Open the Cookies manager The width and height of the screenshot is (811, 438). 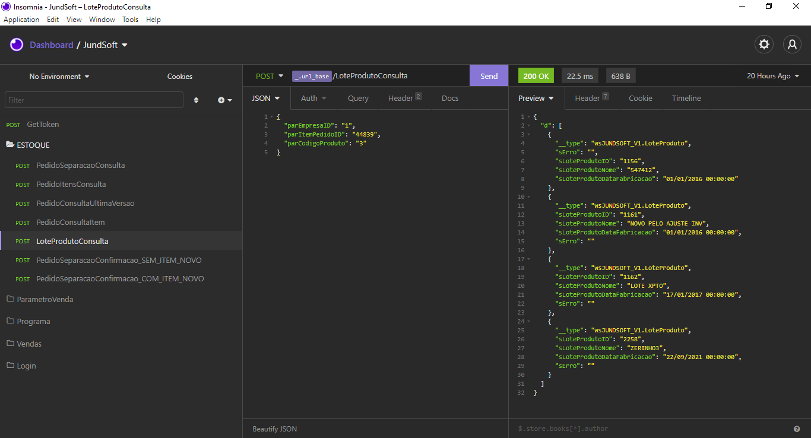(180, 77)
